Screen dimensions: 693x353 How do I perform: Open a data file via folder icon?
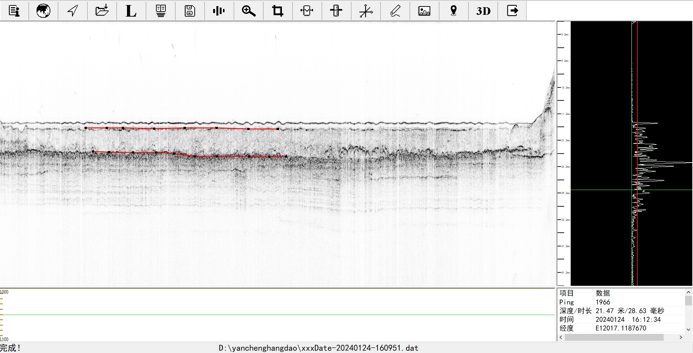[102, 11]
